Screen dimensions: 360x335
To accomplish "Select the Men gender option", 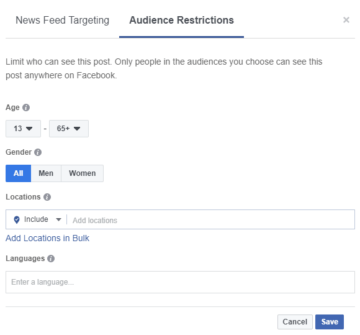I will 46,173.
